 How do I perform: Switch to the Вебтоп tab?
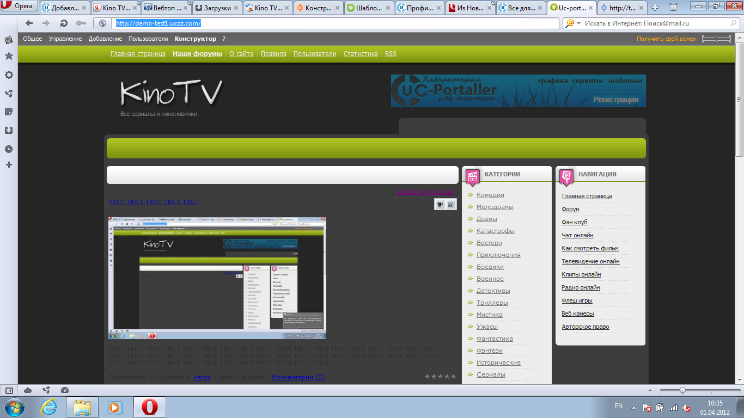click(166, 8)
